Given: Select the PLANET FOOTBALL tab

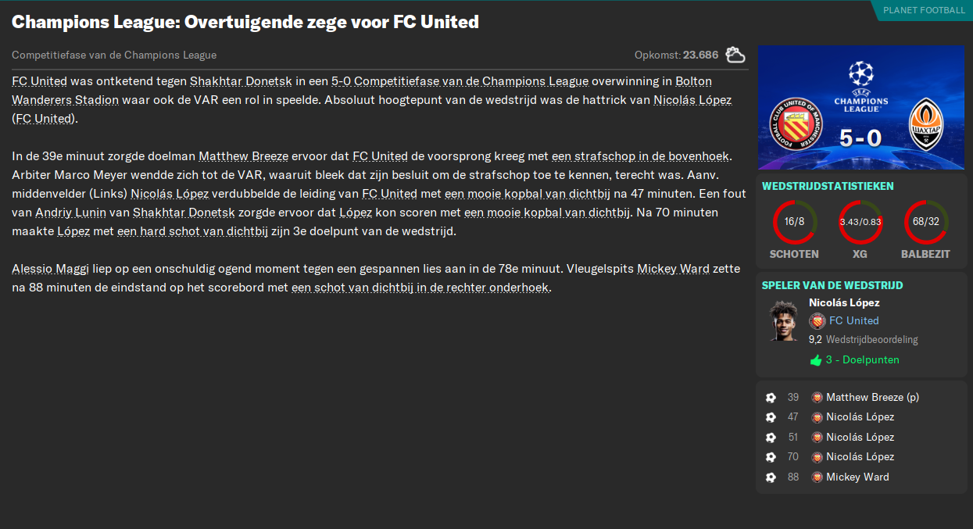Looking at the screenshot, I should [923, 11].
